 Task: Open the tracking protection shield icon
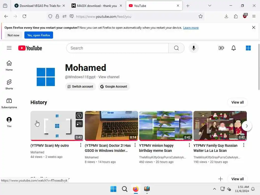pos(50,16)
